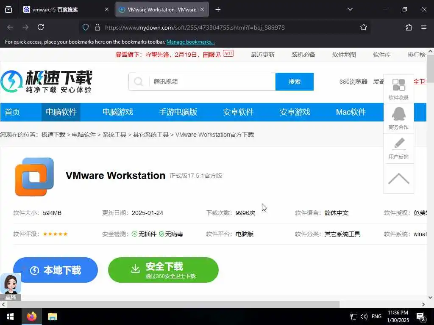This screenshot has width=434, height=325.
Task: Go back with browser back arrow
Action: [11, 27]
